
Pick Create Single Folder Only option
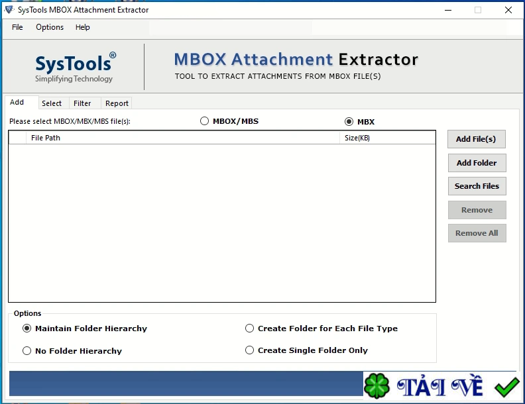coord(250,350)
